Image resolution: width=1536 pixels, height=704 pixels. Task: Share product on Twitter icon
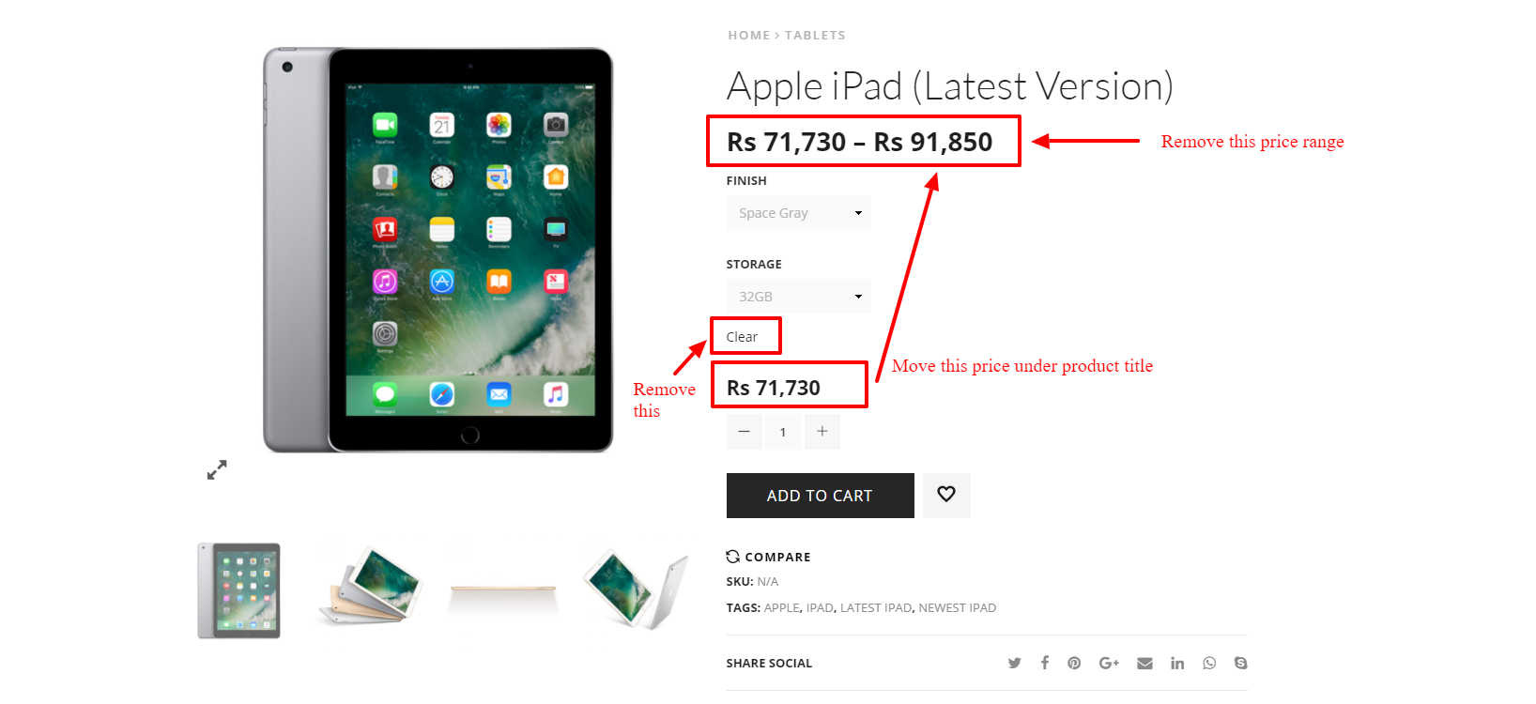coord(1014,663)
